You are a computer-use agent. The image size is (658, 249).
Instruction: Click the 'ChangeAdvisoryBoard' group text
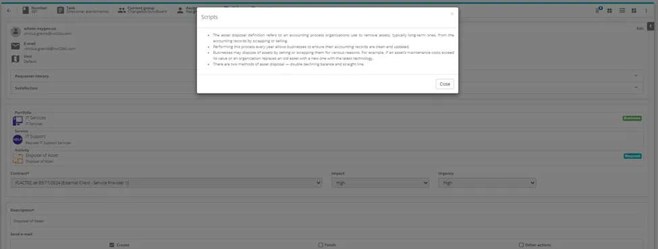(147, 11)
